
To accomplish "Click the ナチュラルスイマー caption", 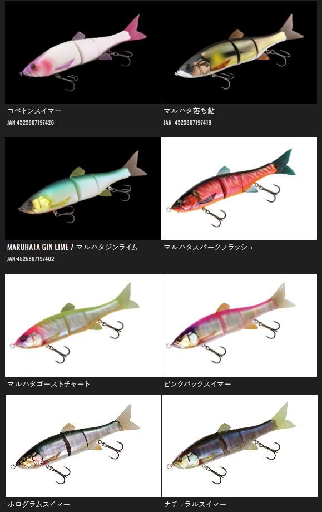I will (195, 504).
